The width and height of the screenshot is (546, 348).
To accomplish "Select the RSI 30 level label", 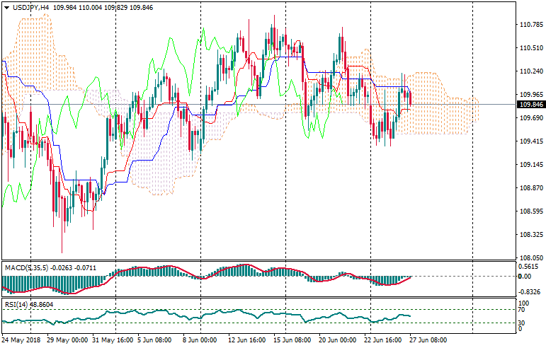I will 523,323.
